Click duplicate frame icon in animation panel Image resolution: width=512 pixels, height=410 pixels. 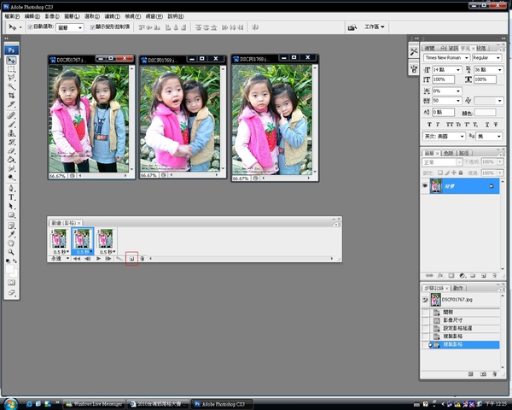[131, 259]
